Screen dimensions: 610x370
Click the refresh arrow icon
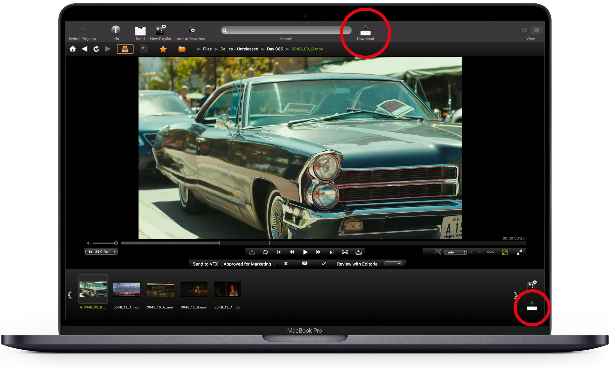tap(96, 49)
